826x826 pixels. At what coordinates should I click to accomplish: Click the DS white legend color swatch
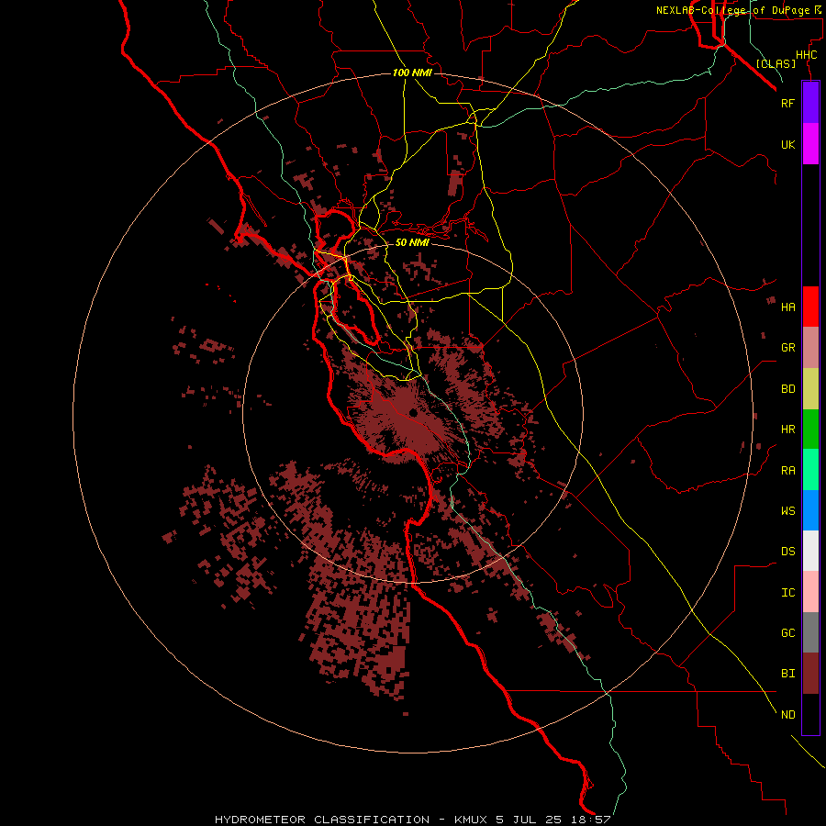(810, 551)
